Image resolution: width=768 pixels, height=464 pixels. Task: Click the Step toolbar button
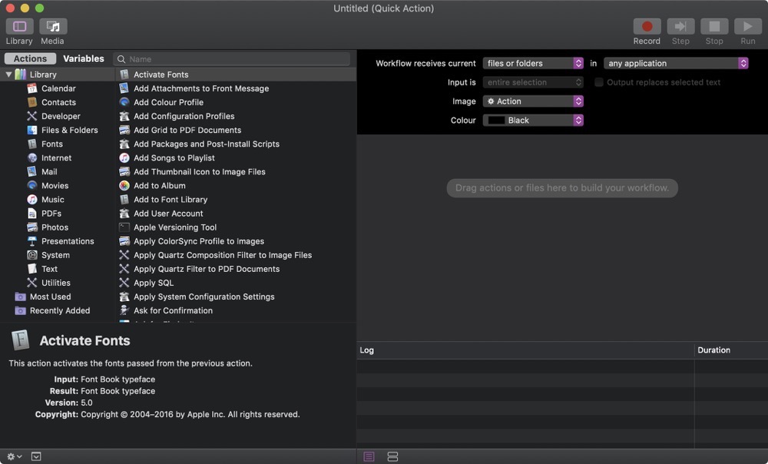680,26
